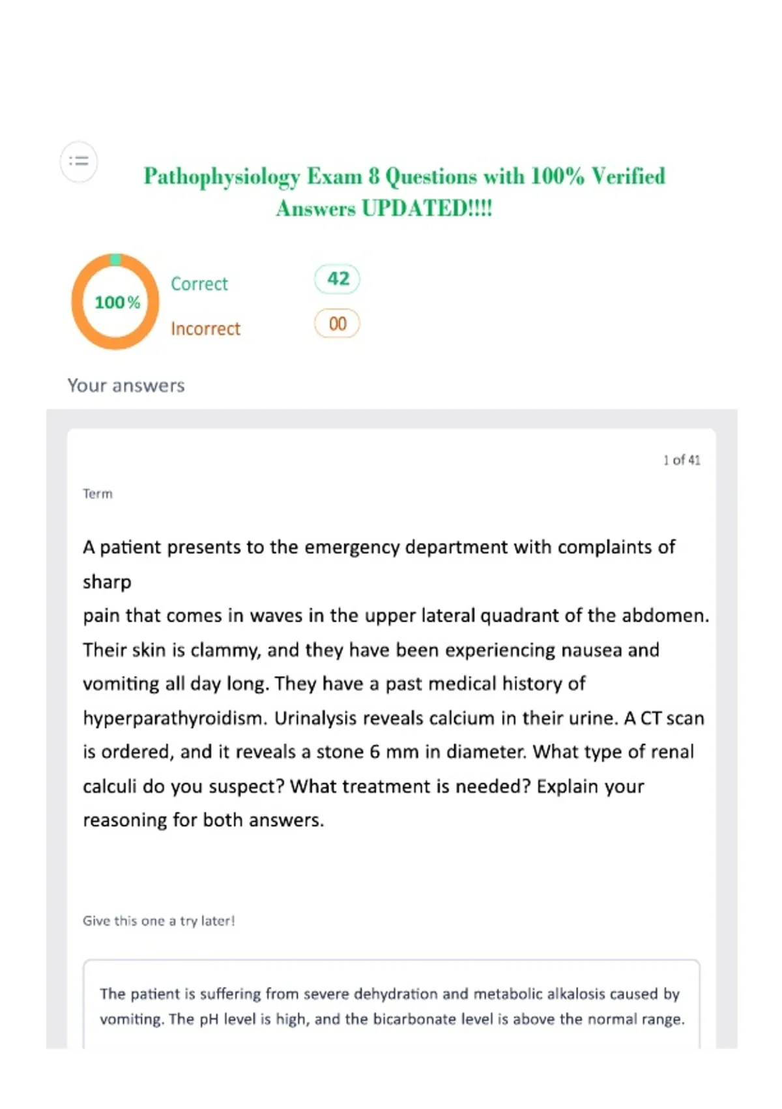Open the list menu icon
The width and height of the screenshot is (782, 1109).
pyautogui.click(x=79, y=161)
